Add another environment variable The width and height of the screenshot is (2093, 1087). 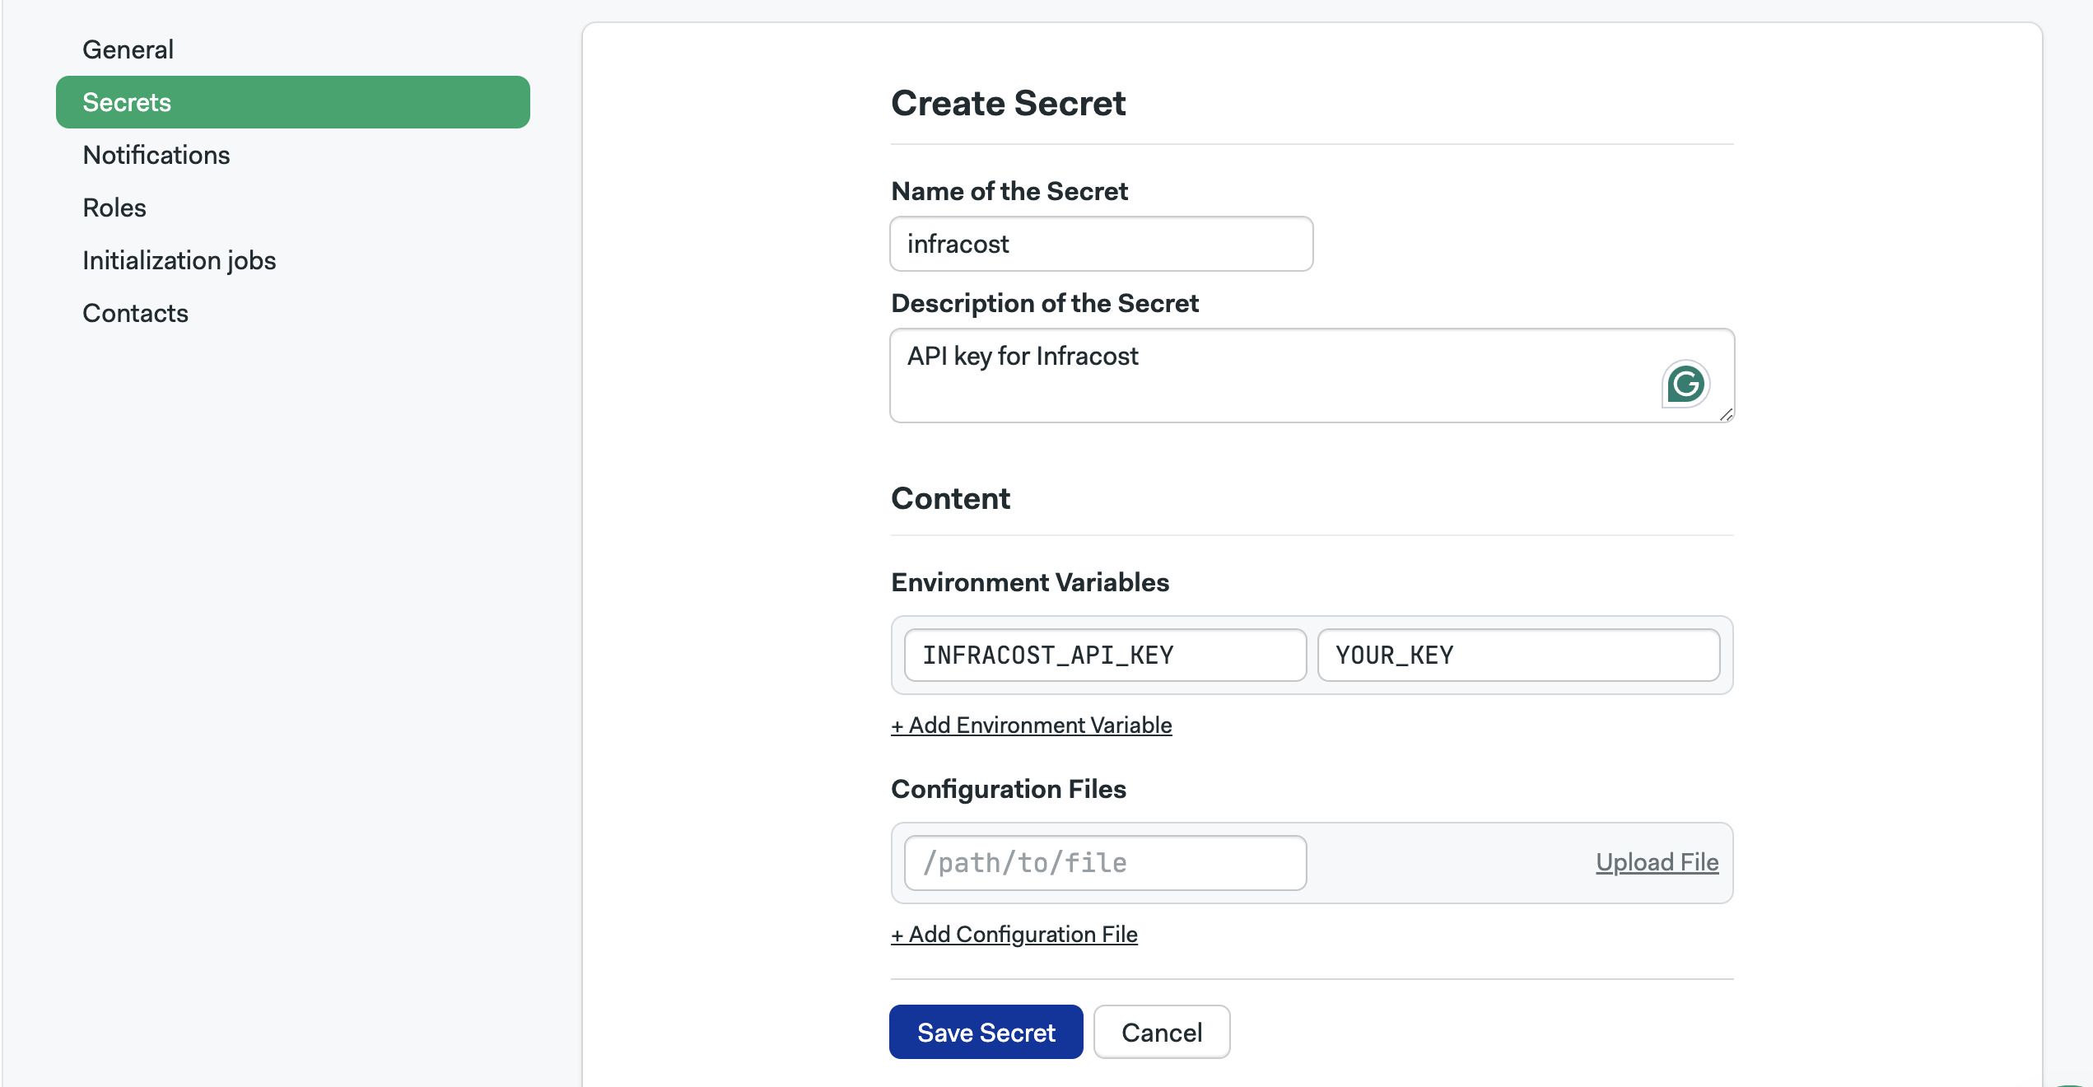1032,725
